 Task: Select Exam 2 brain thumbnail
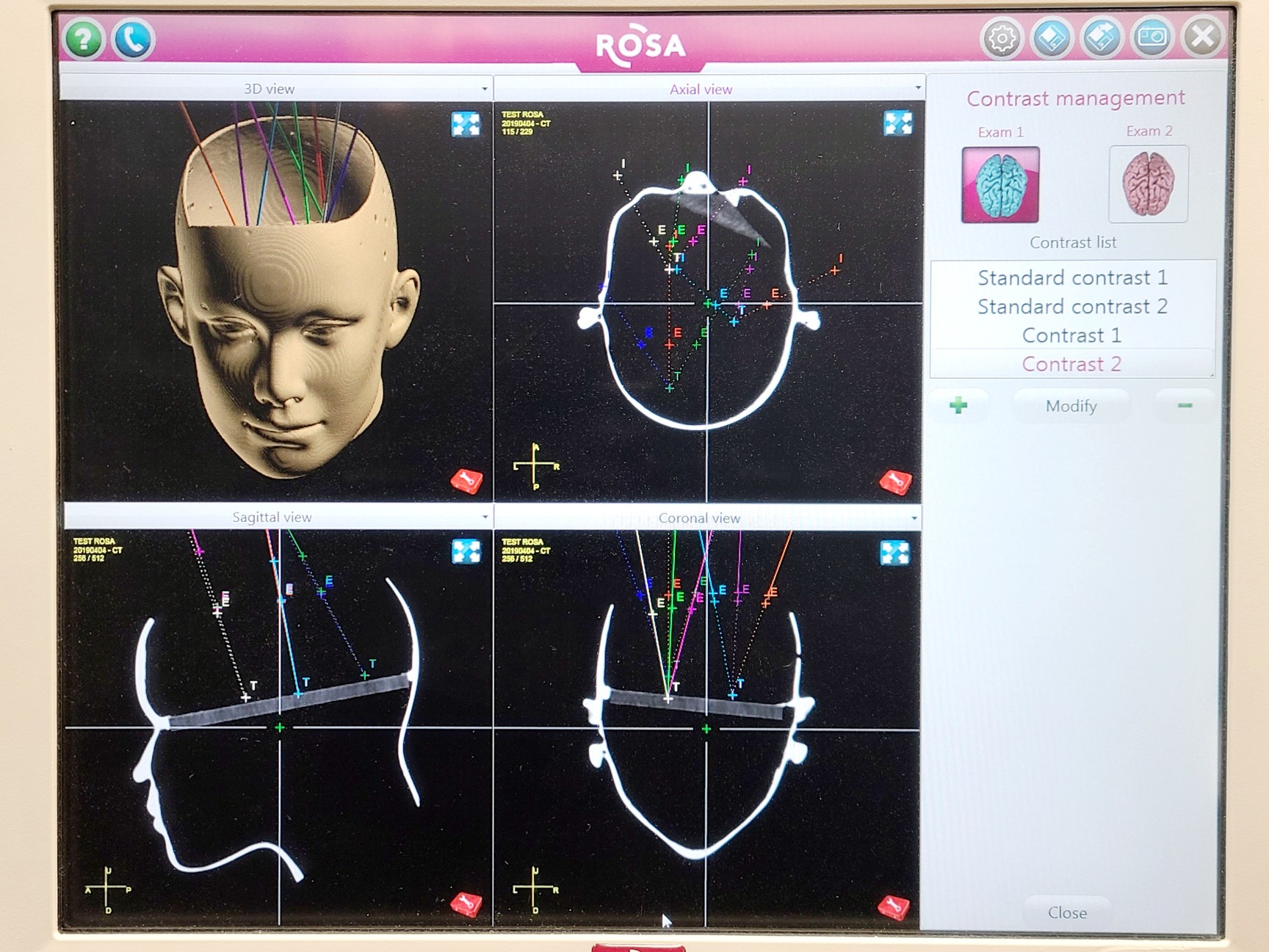coord(1148,183)
